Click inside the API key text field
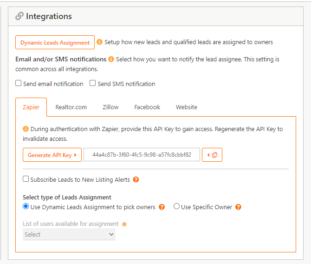311x264 pixels. 142,155
